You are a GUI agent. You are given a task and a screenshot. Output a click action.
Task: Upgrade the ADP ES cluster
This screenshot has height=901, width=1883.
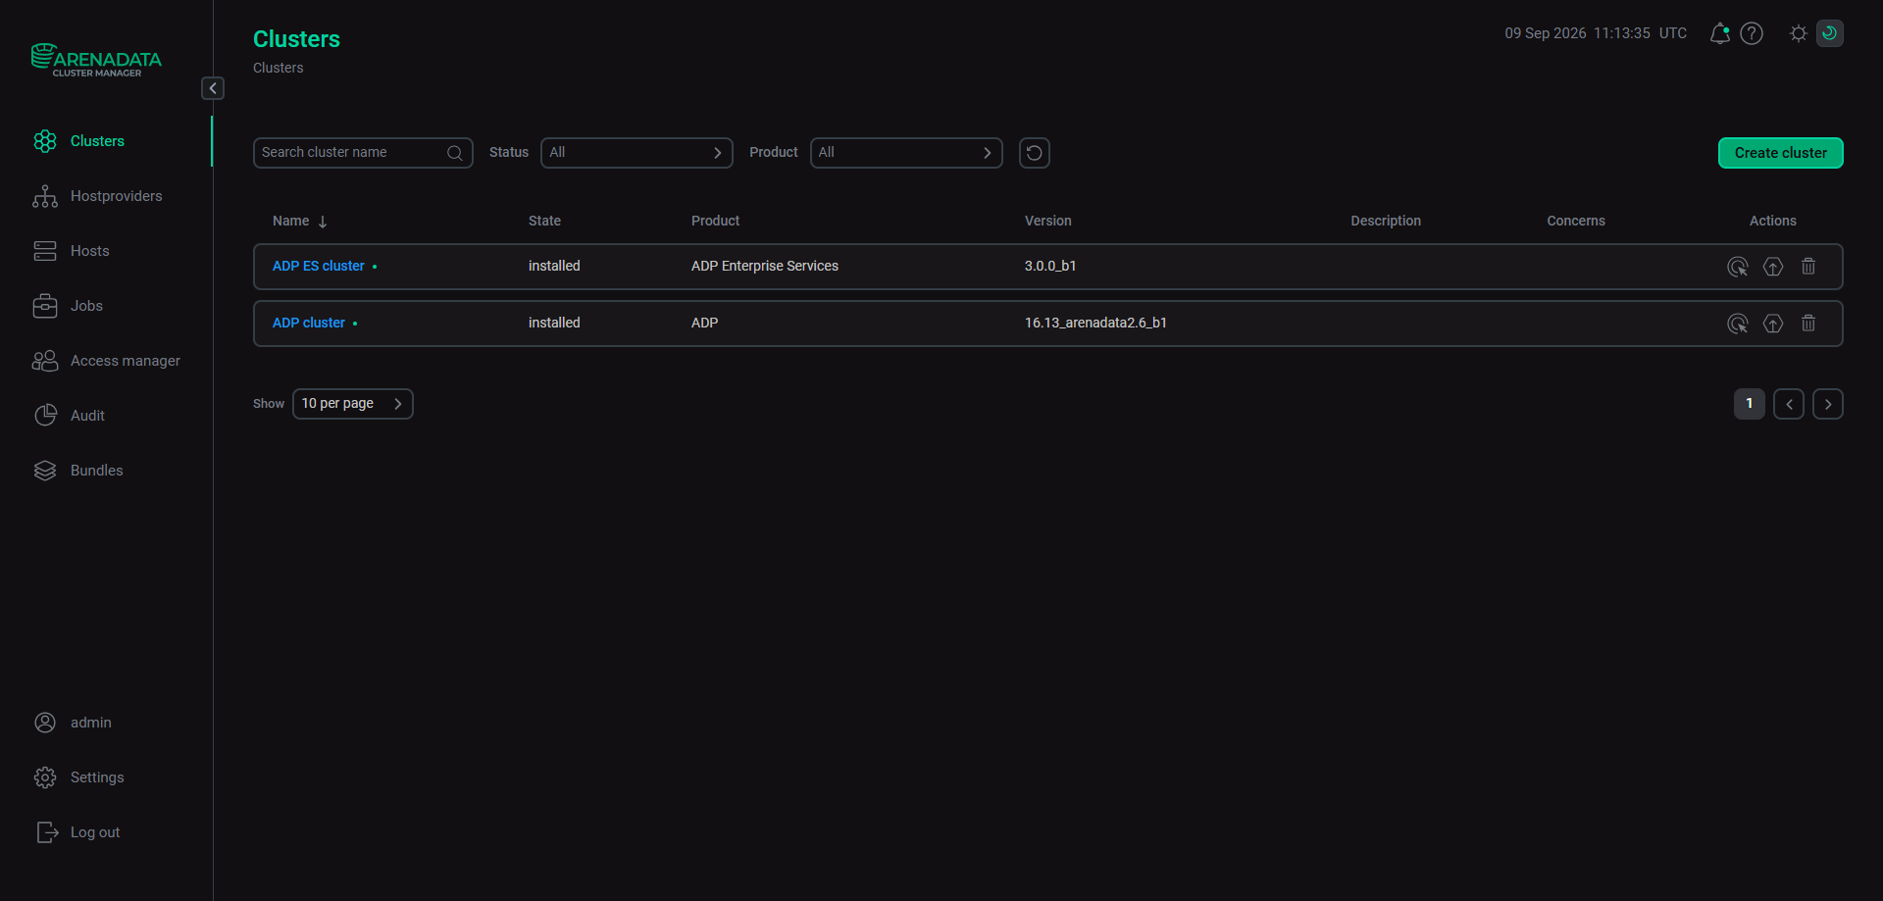pyautogui.click(x=1773, y=267)
